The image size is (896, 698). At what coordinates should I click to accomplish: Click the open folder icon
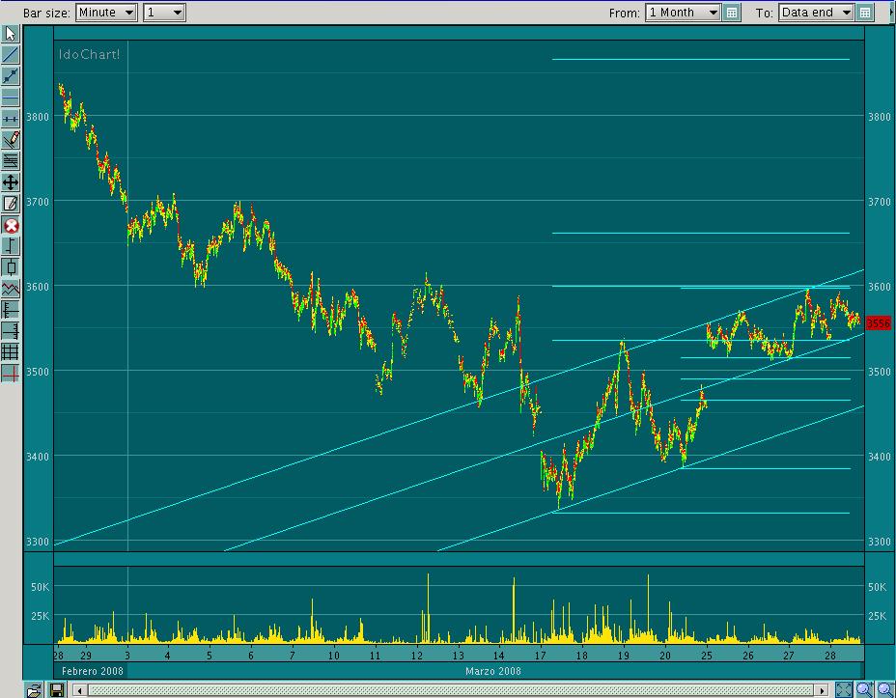tap(34, 689)
